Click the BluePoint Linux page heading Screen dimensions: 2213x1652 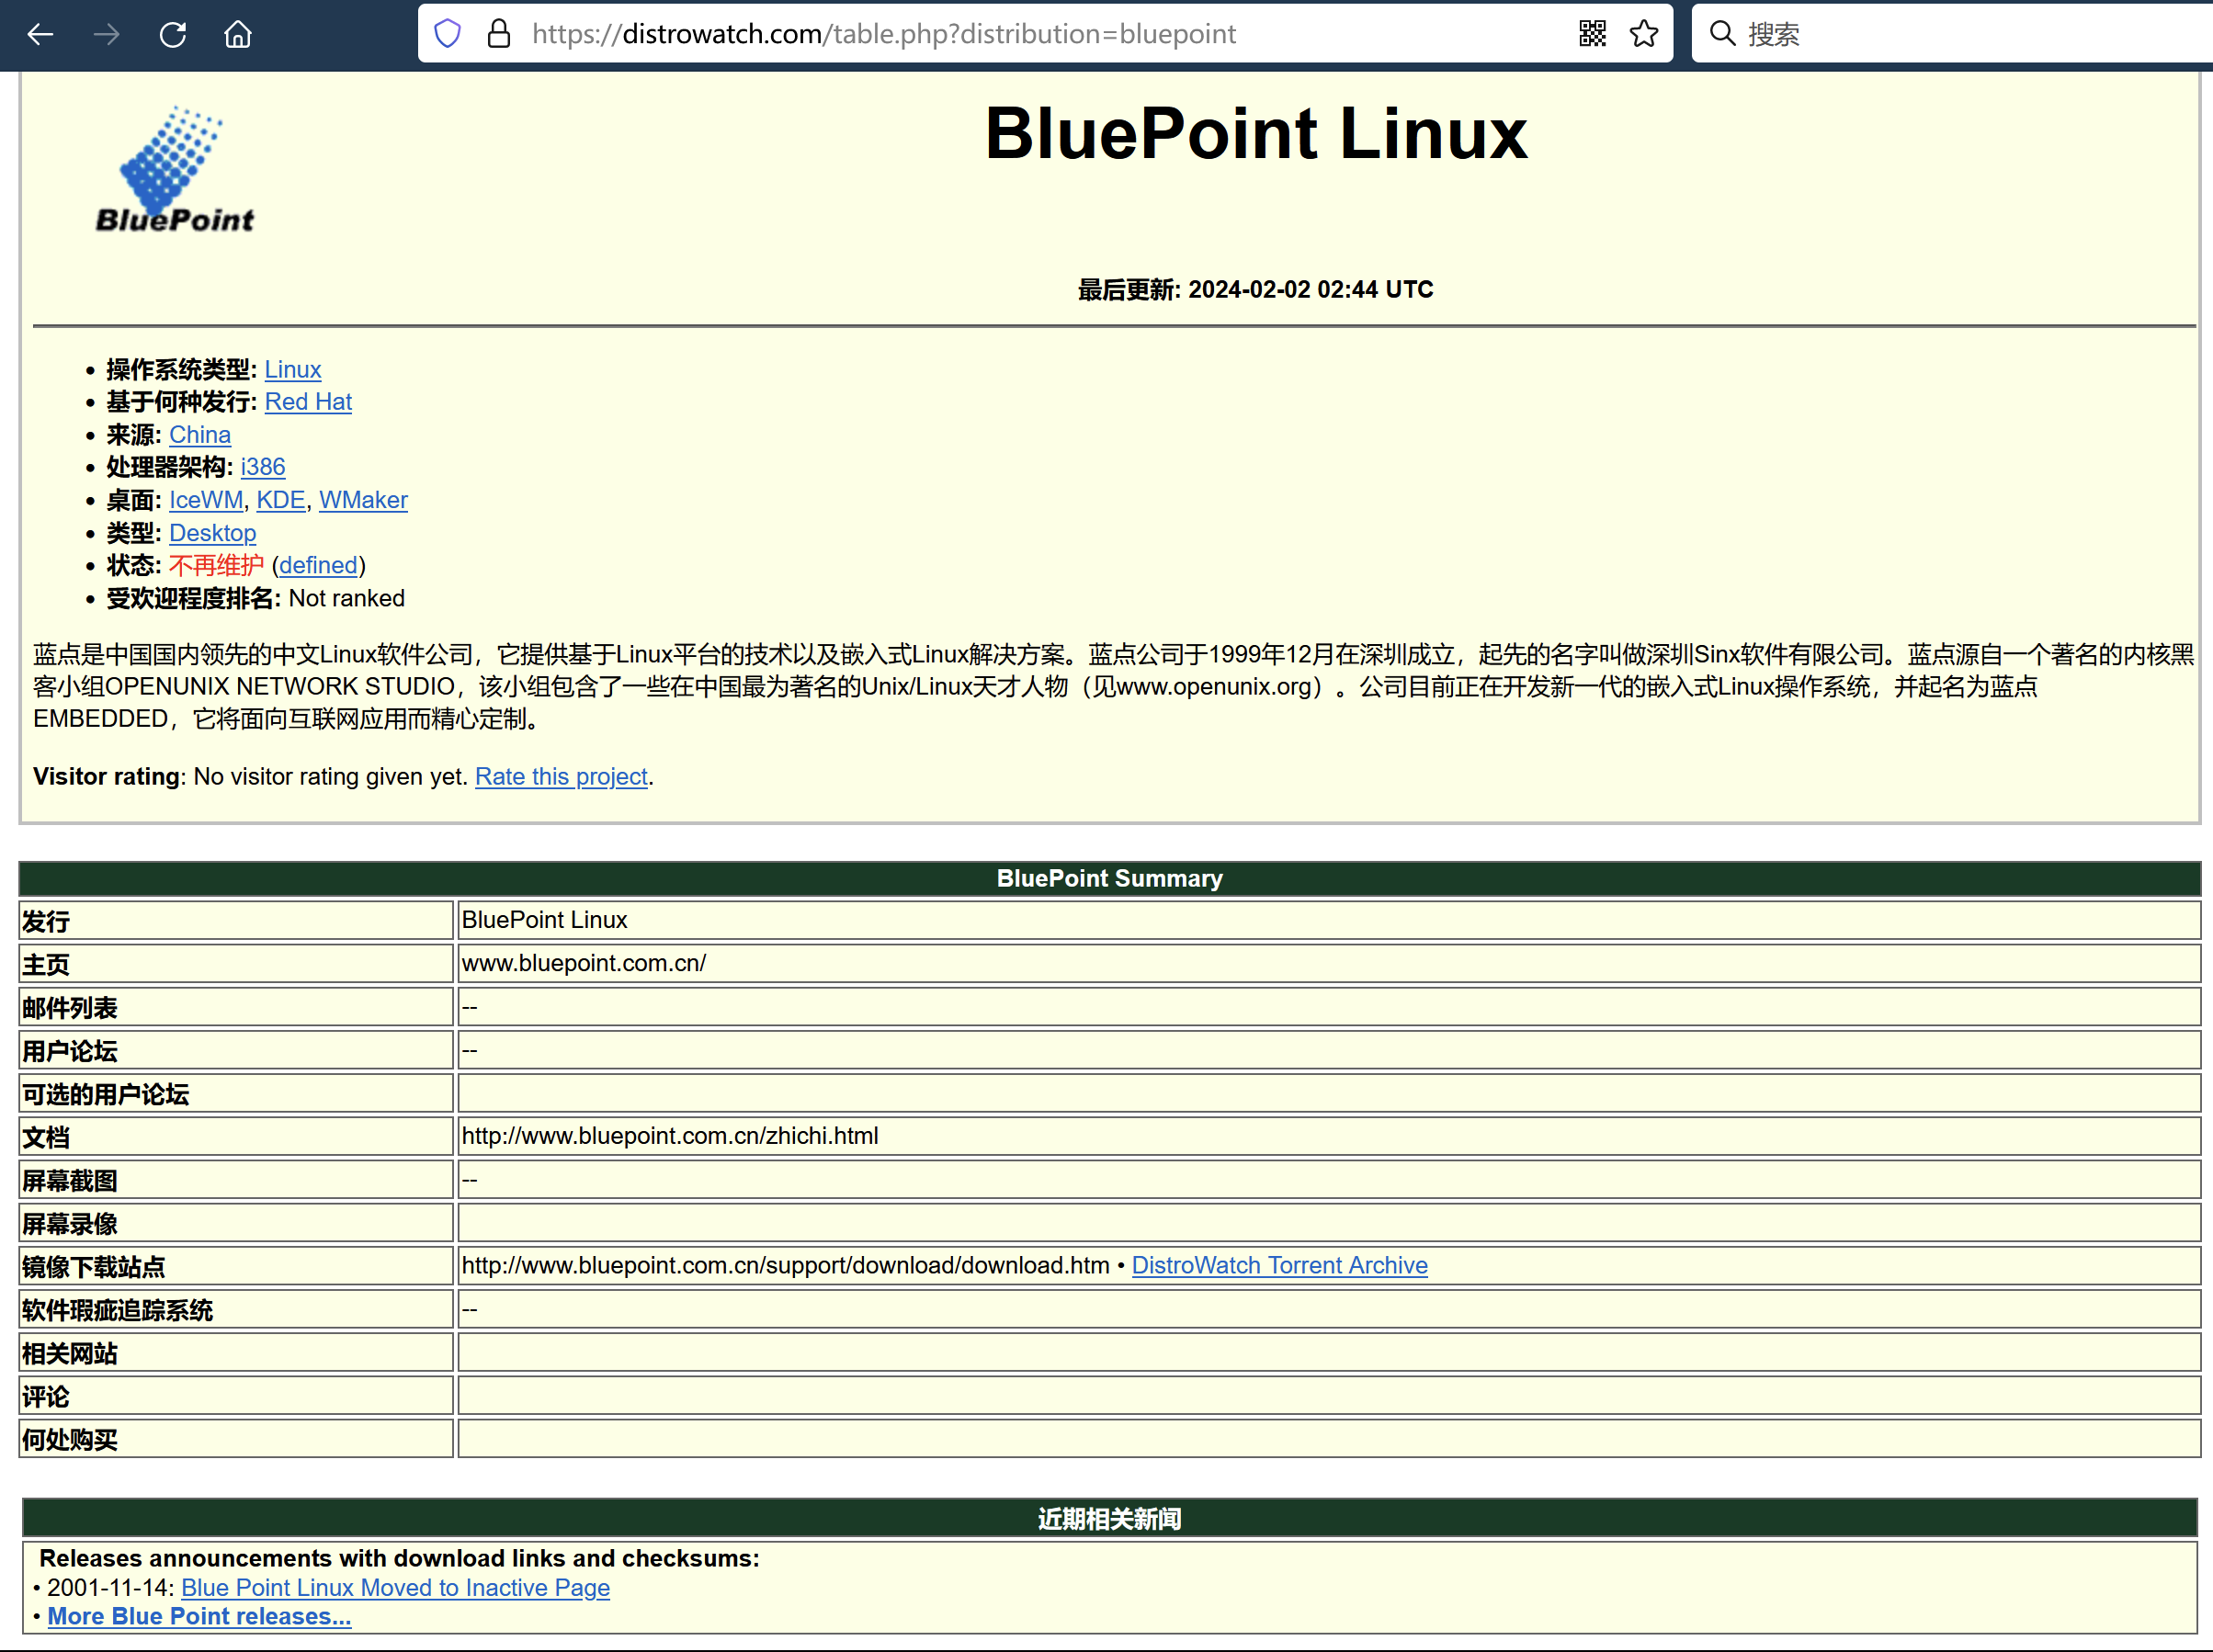tap(1256, 133)
